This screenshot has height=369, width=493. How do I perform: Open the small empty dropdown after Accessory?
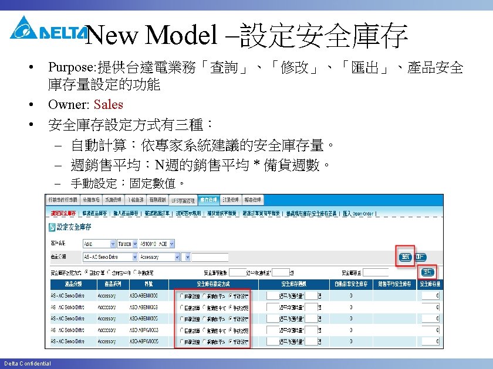point(186,257)
